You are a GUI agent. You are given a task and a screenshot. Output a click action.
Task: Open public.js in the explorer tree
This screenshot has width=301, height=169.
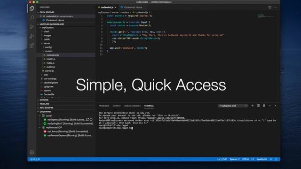pos(51,67)
